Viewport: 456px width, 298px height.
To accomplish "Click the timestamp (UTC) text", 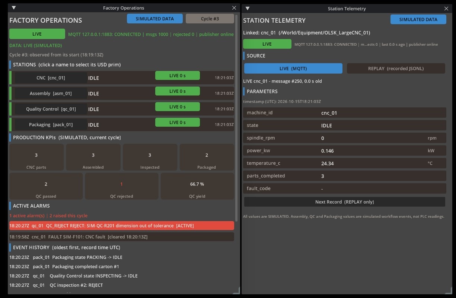I will [x=282, y=101].
